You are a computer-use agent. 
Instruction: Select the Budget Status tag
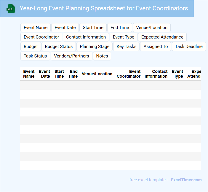[x=59, y=47]
